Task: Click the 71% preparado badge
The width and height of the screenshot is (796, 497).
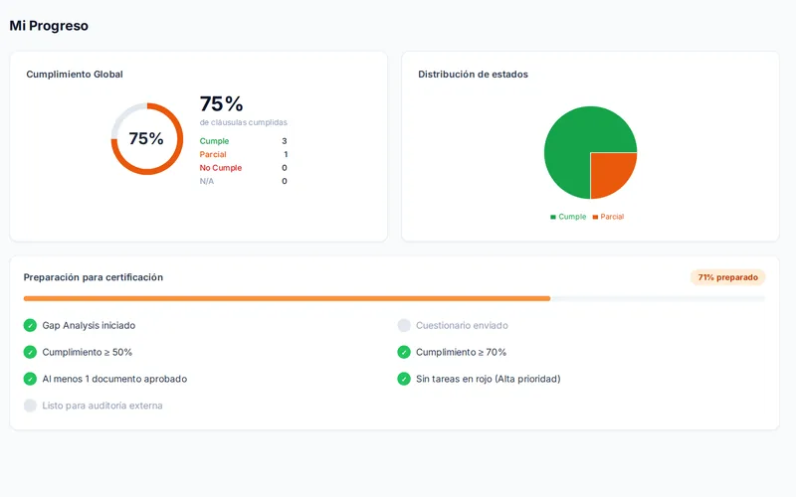Action: click(x=727, y=277)
